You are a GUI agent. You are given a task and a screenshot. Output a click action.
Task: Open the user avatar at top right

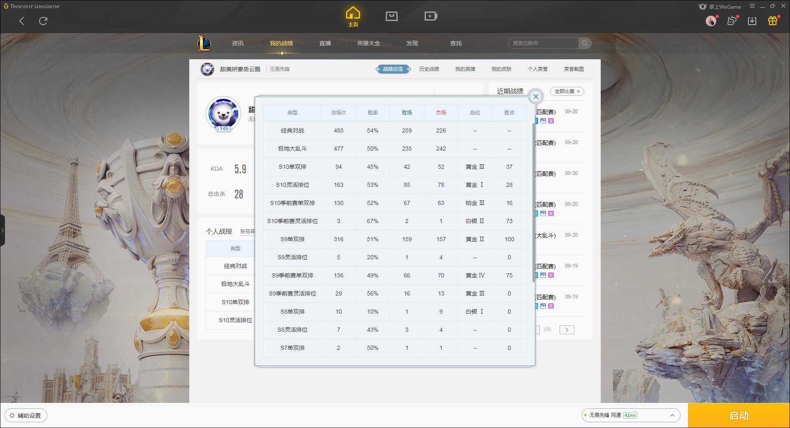(711, 21)
